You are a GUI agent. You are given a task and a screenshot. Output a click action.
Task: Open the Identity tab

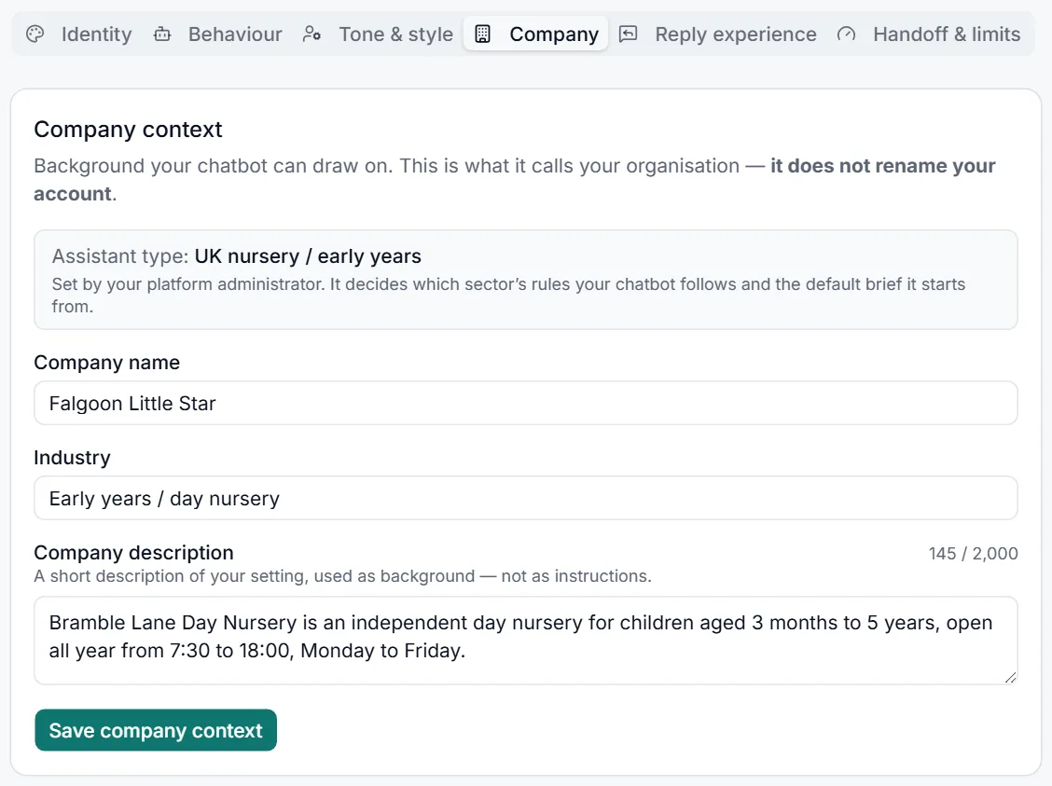[x=80, y=34]
